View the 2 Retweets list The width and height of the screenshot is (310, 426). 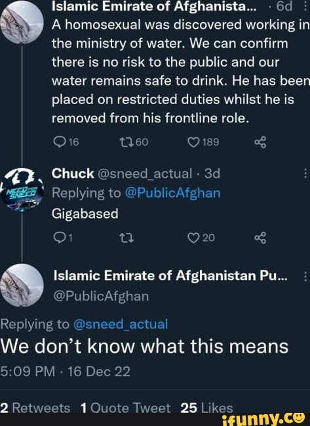pos(35,408)
